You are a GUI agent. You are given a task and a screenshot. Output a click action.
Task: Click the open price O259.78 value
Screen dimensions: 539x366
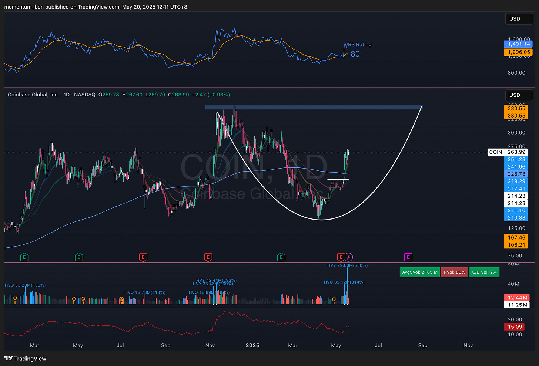(109, 95)
